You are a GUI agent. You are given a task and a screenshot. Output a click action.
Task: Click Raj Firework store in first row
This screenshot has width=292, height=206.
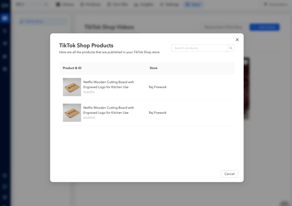click(158, 87)
